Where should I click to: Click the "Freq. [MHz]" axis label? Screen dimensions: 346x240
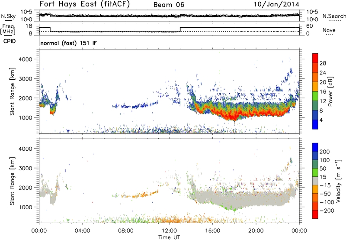(x=8, y=29)
